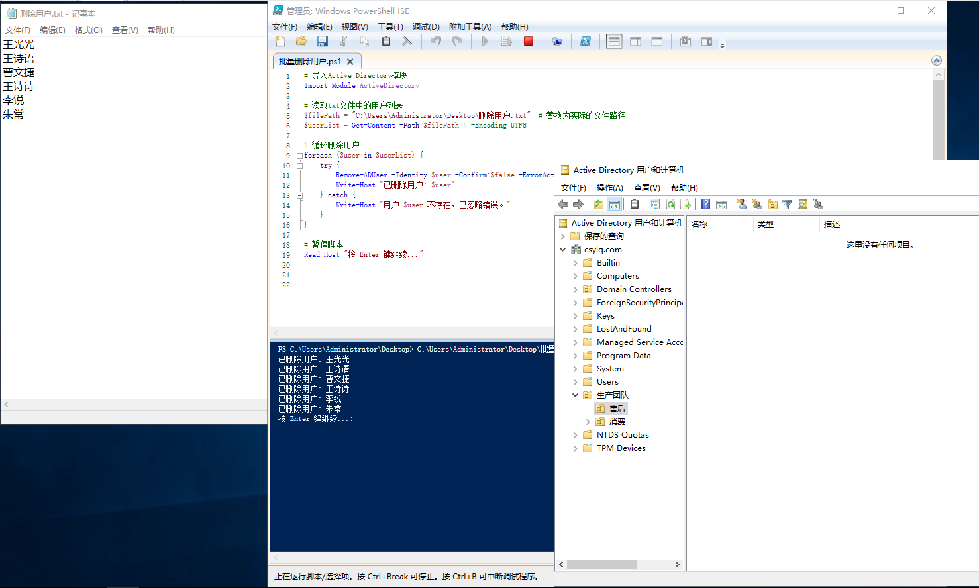Image resolution: width=979 pixels, height=588 pixels.
Task: Click the green Run Script play icon
Action: pos(485,42)
